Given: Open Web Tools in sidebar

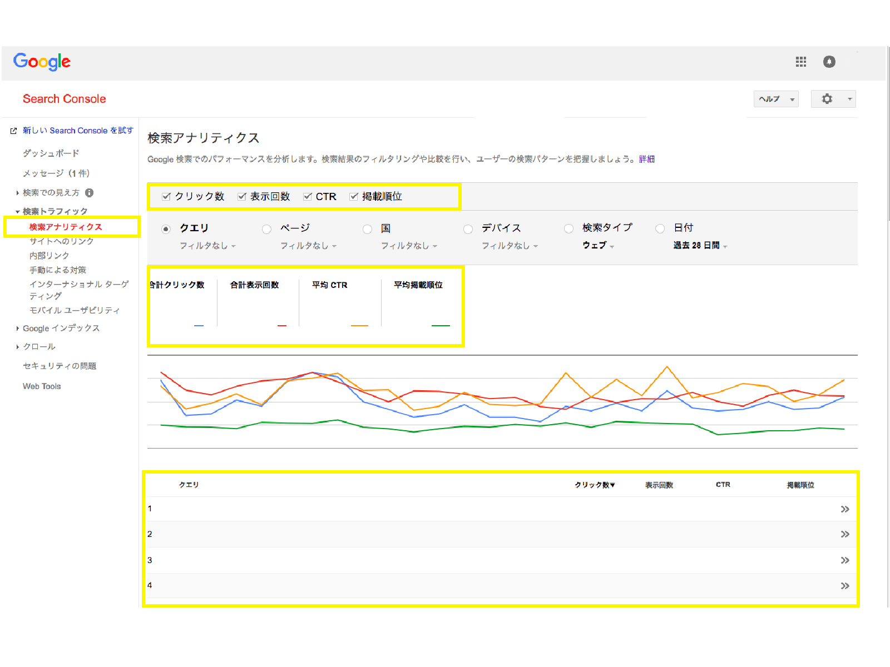Looking at the screenshot, I should coord(42,386).
